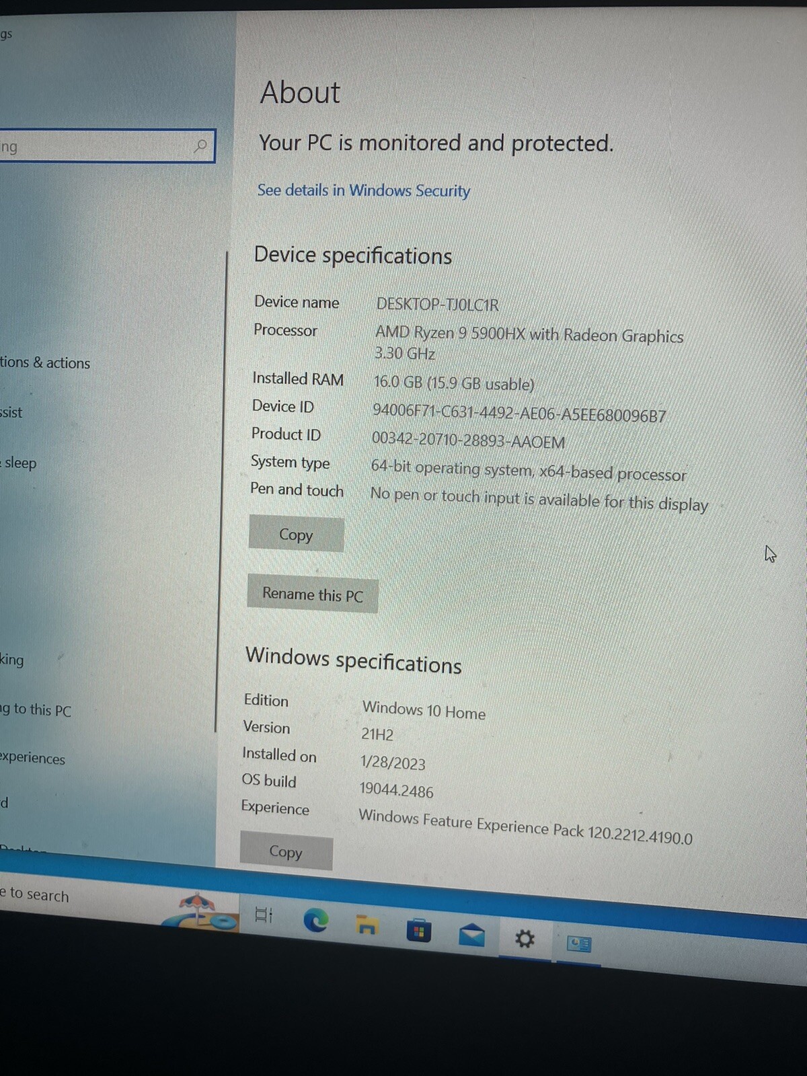
Task: Open Shared experiences settings page
Action: [33, 758]
